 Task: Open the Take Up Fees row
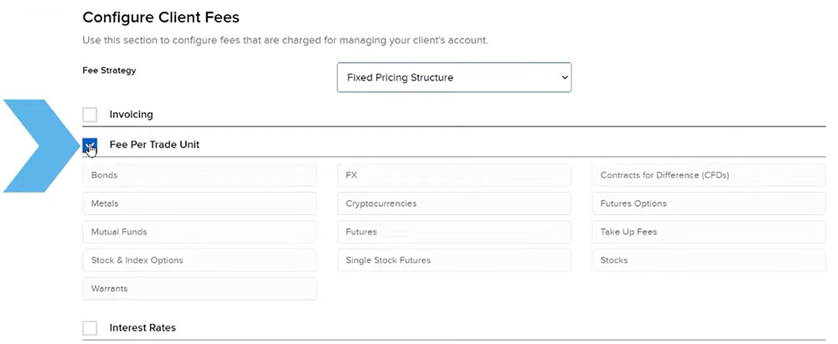[709, 232]
